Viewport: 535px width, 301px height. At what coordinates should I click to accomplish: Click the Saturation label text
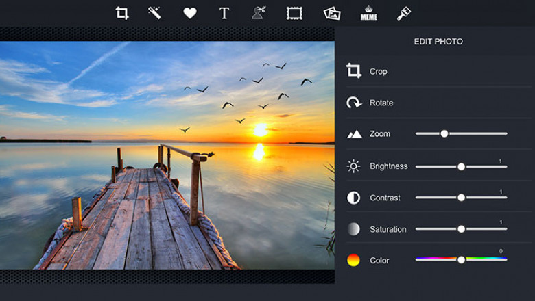pos(388,229)
